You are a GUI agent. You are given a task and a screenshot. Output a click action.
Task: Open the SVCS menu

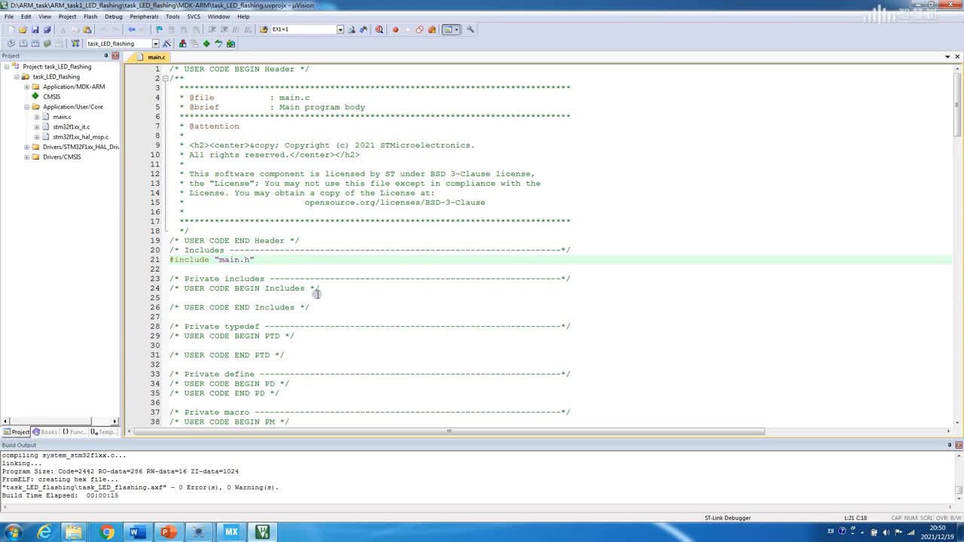click(194, 17)
